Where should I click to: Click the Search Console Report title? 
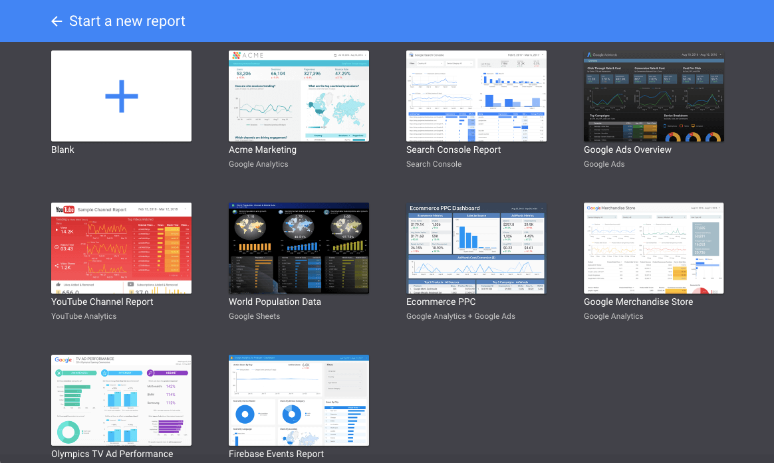[x=453, y=149]
